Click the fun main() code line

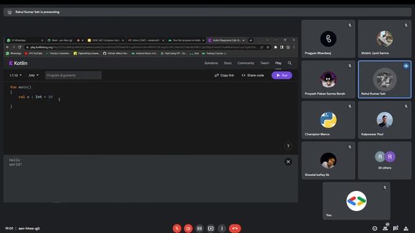pyautogui.click(x=21, y=87)
